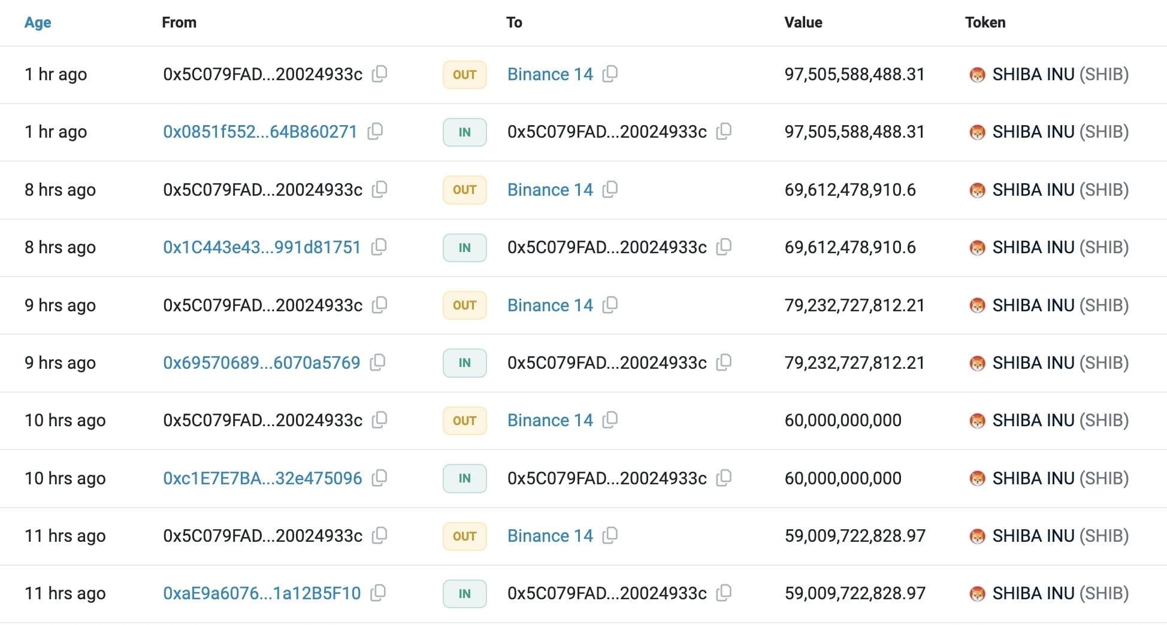Open sender address 0xaE9a6076...1a12B5F10

tap(262, 593)
